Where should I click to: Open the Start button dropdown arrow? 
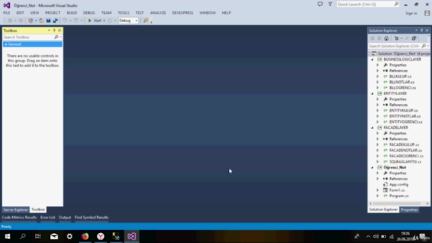104,21
